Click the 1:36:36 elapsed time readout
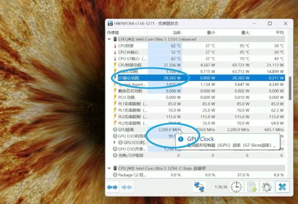 (221, 187)
